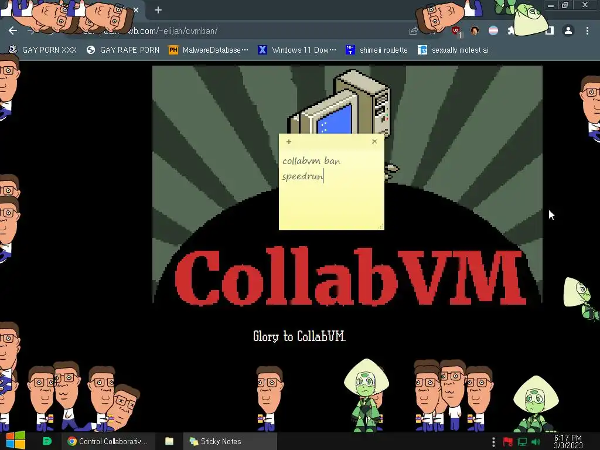Switch to Sticky Notes taskbar item
Image resolution: width=600 pixels, height=450 pixels.
(230, 441)
